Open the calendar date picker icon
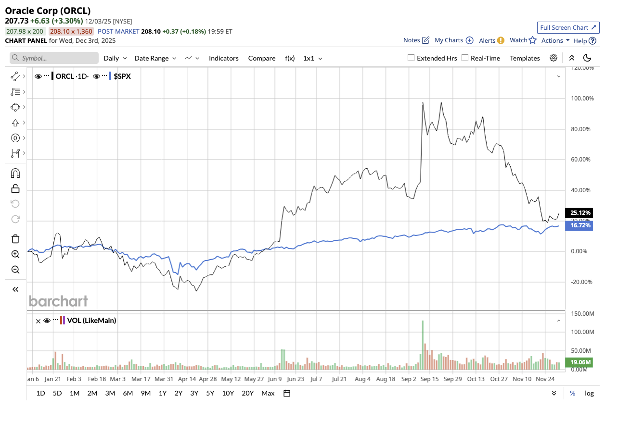The image size is (644, 421). tap(287, 393)
